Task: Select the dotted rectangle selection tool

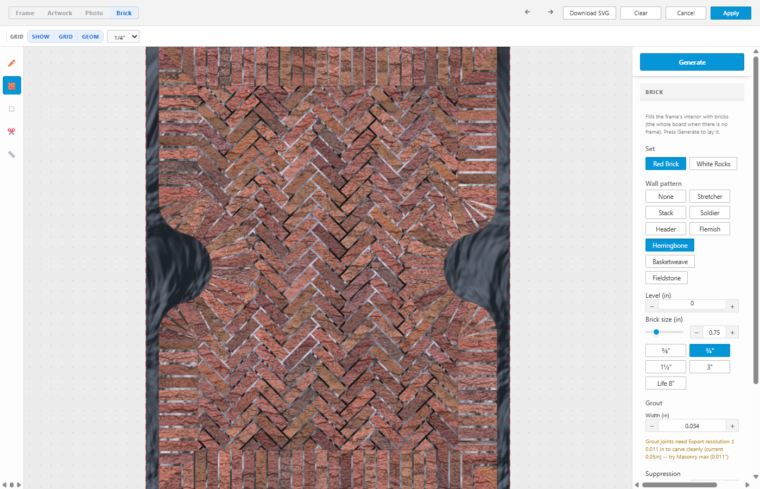Action: [11, 109]
